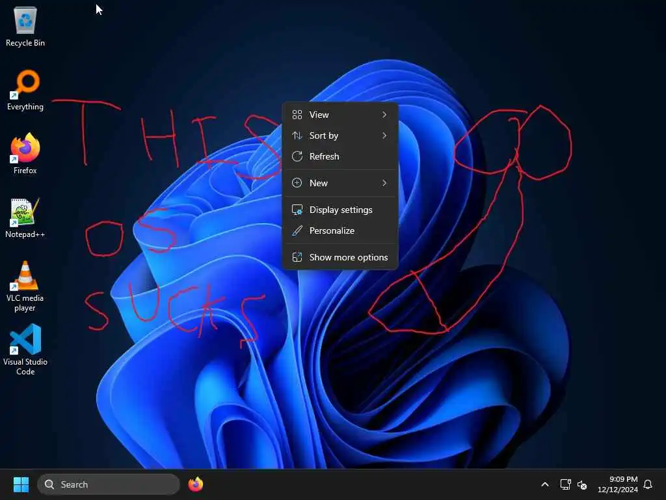Show hidden system tray icons
Image resolution: width=666 pixels, height=500 pixels.
545,484
